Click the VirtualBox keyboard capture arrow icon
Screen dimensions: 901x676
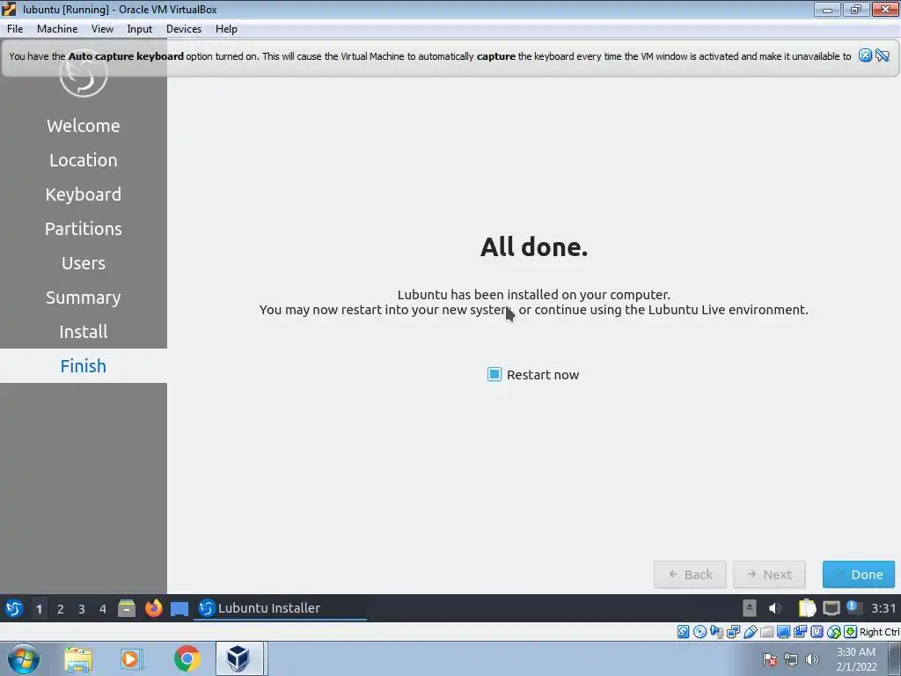tap(851, 632)
